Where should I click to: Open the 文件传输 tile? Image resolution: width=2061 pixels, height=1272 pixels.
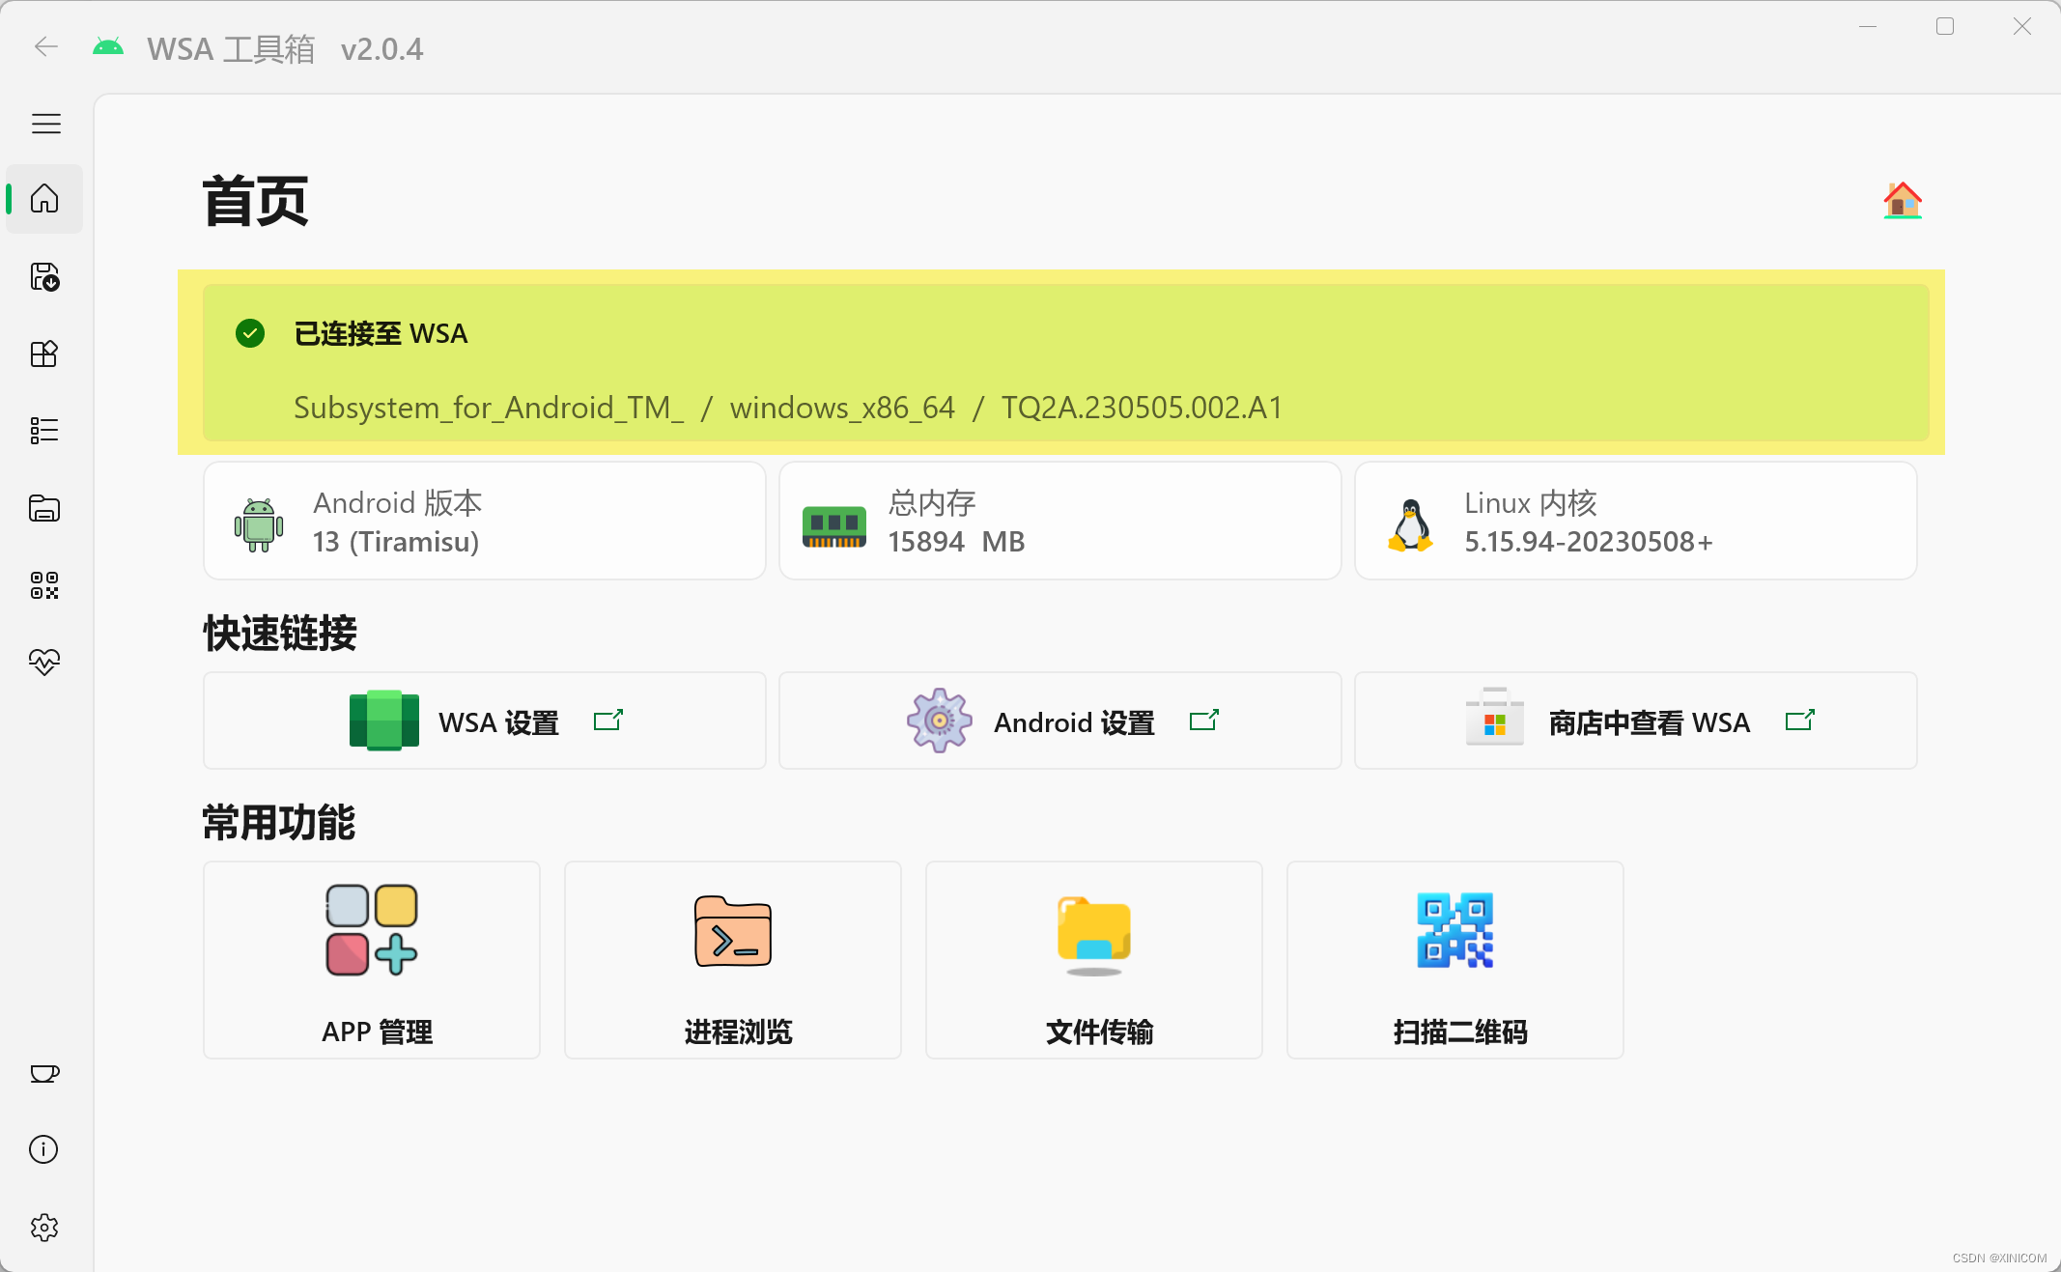click(x=1094, y=960)
